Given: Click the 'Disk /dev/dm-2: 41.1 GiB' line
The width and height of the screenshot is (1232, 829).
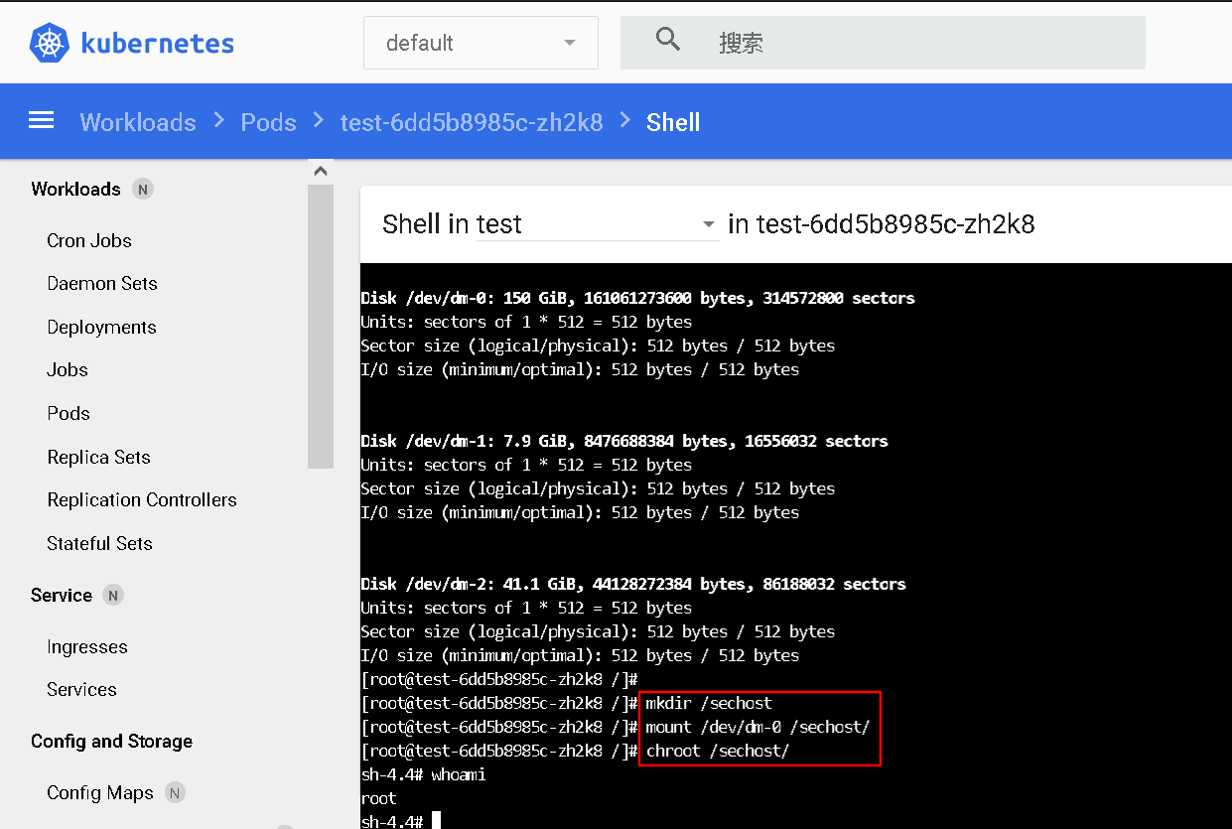Looking at the screenshot, I should pyautogui.click(x=633, y=584).
